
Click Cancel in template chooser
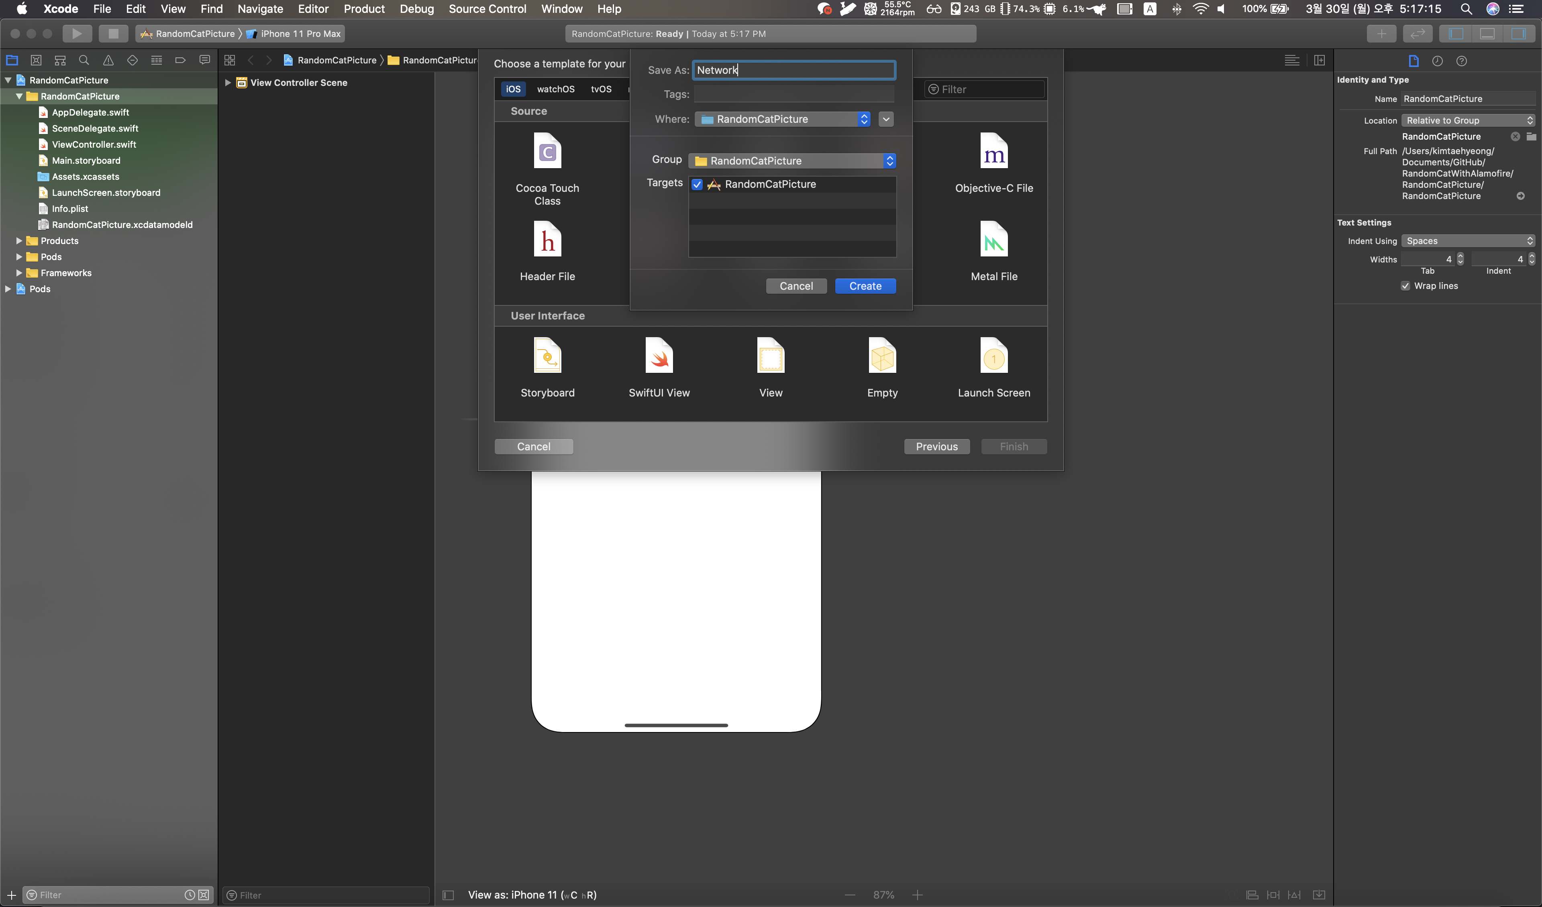tap(534, 446)
